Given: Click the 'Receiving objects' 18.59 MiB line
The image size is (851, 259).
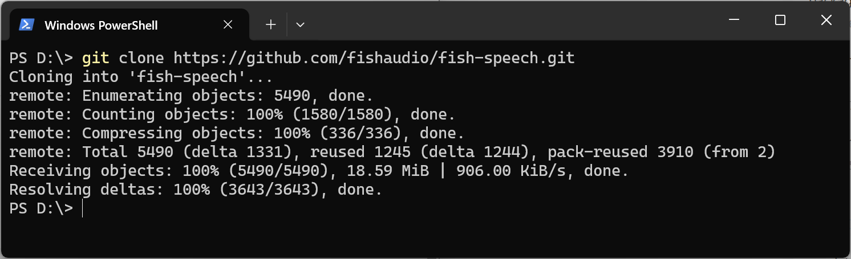Looking at the screenshot, I should [319, 171].
